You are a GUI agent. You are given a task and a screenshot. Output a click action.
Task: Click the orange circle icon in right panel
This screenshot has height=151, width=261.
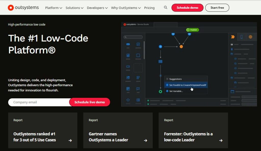click(250, 37)
